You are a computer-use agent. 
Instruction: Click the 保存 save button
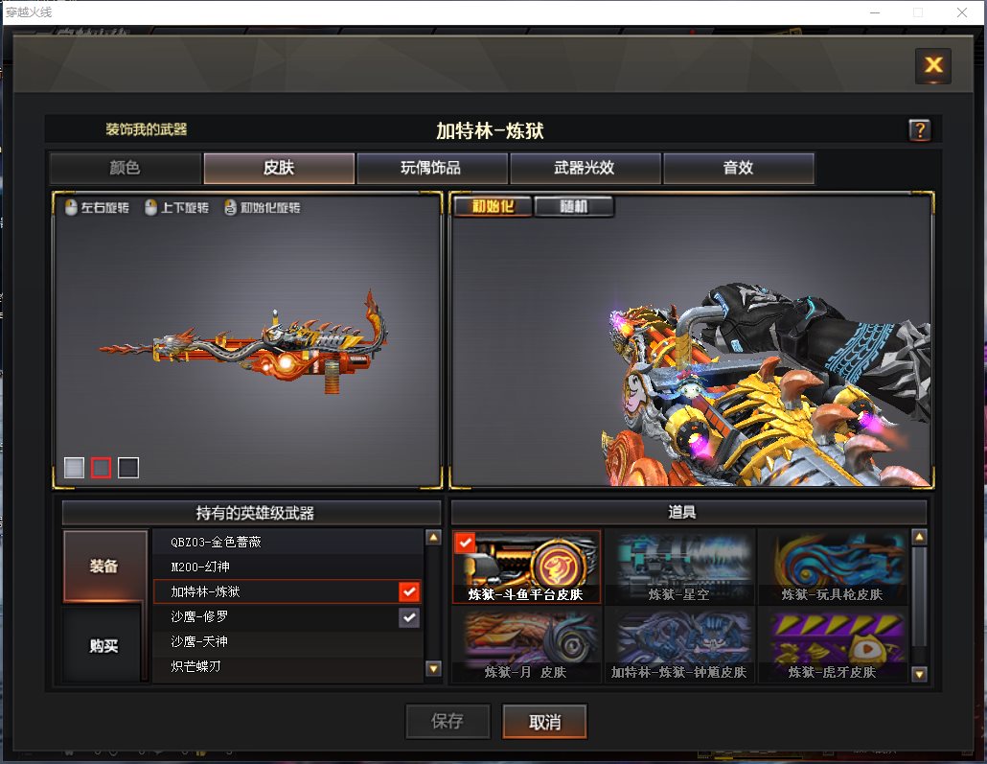(448, 721)
